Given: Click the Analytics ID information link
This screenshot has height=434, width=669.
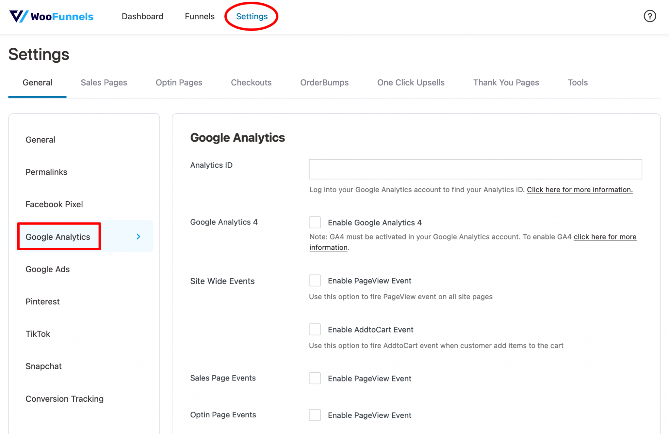Looking at the screenshot, I should click(x=579, y=190).
